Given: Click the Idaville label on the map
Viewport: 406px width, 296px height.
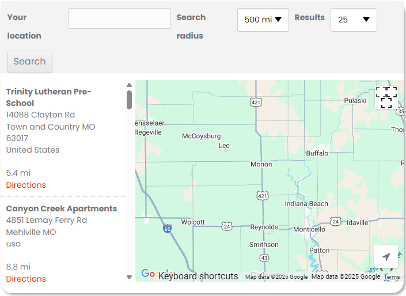Looking at the screenshot, I should 357,223.
